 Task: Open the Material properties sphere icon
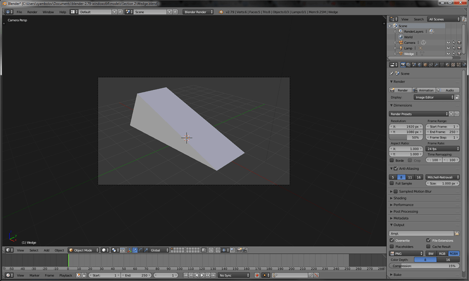coord(447,64)
